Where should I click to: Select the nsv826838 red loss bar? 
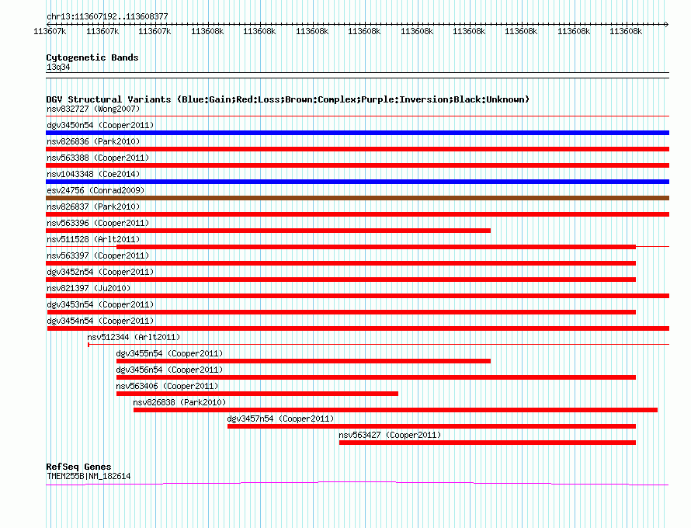[x=395, y=410]
